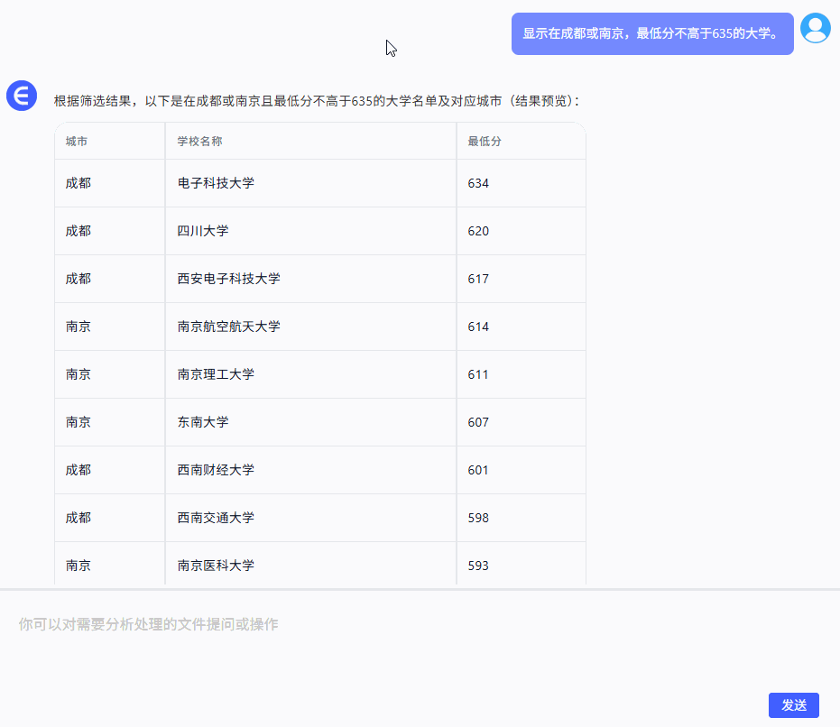
Task: Select the 西南交通大学 cell
Action: coord(310,518)
